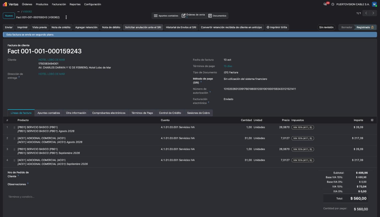This screenshot has height=217, width=380.
Task: Expand the collapsed breadcrumb ellipsis
Action: pos(19,12)
